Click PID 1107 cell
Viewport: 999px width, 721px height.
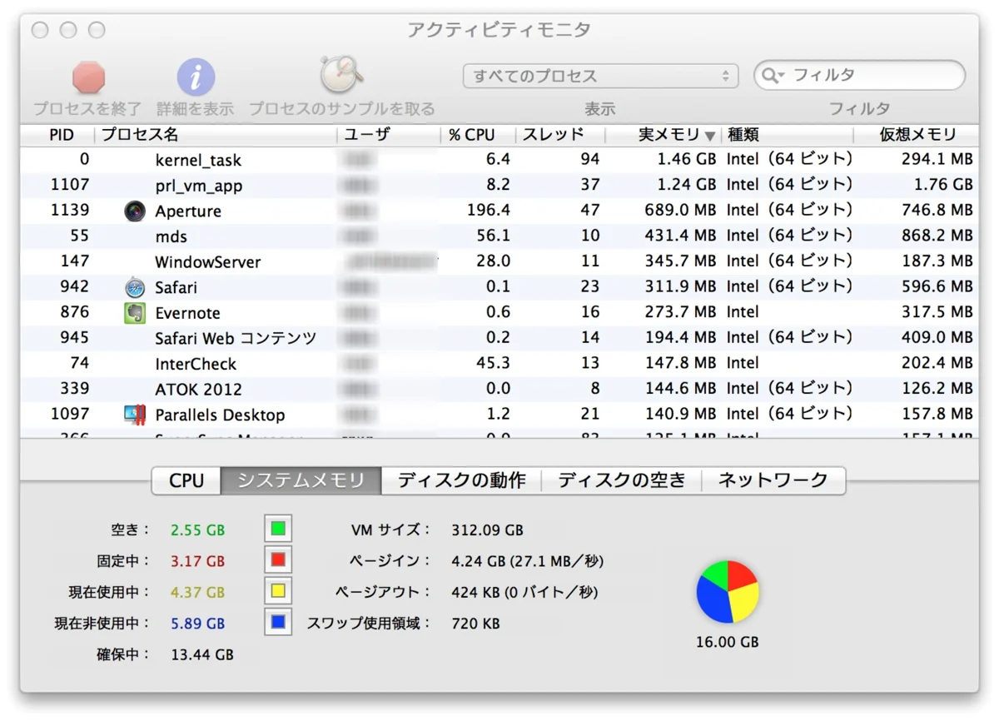(x=70, y=185)
